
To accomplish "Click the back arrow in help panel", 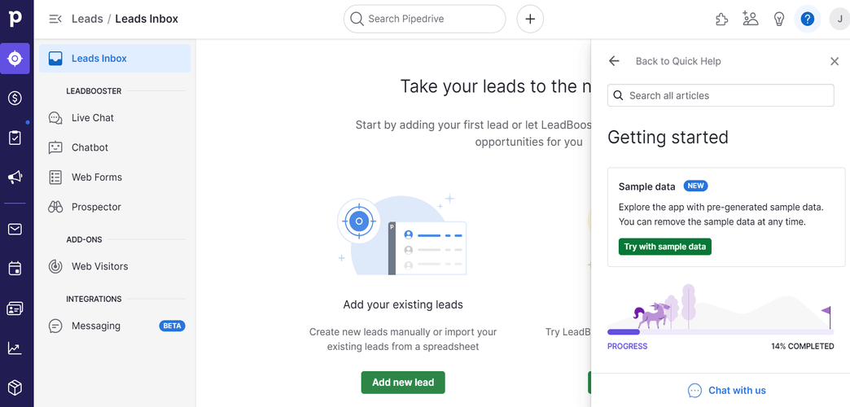I will pos(614,61).
